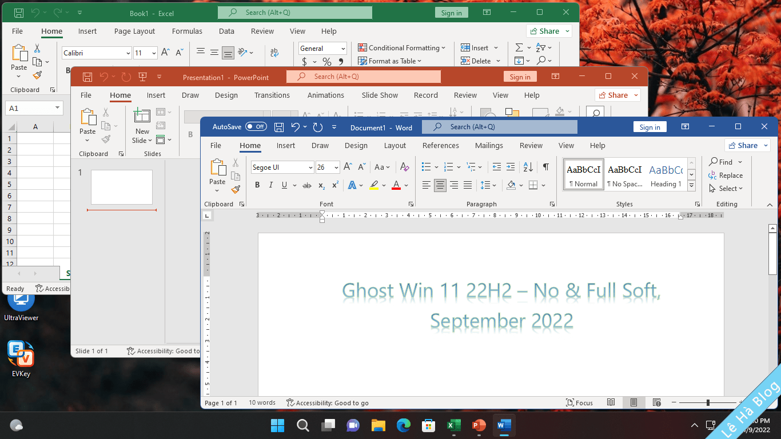Open Excel number format General dropdown
This screenshot has width=781, height=439.
click(342, 49)
